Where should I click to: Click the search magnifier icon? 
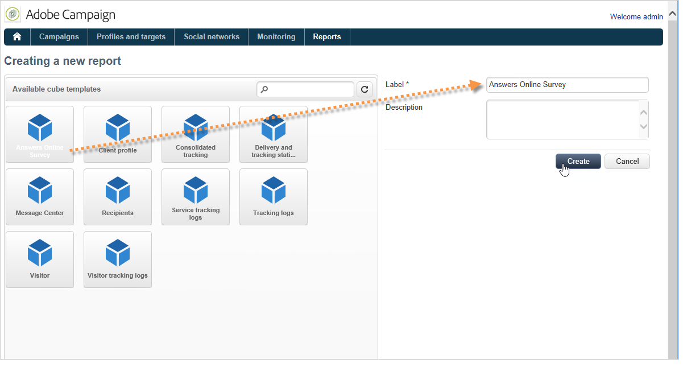[264, 89]
